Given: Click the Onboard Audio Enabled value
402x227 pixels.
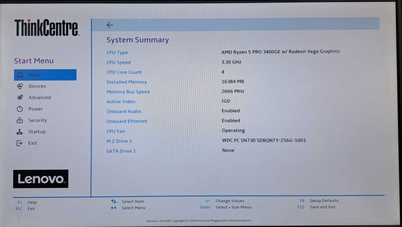Looking at the screenshot, I should tap(231, 111).
